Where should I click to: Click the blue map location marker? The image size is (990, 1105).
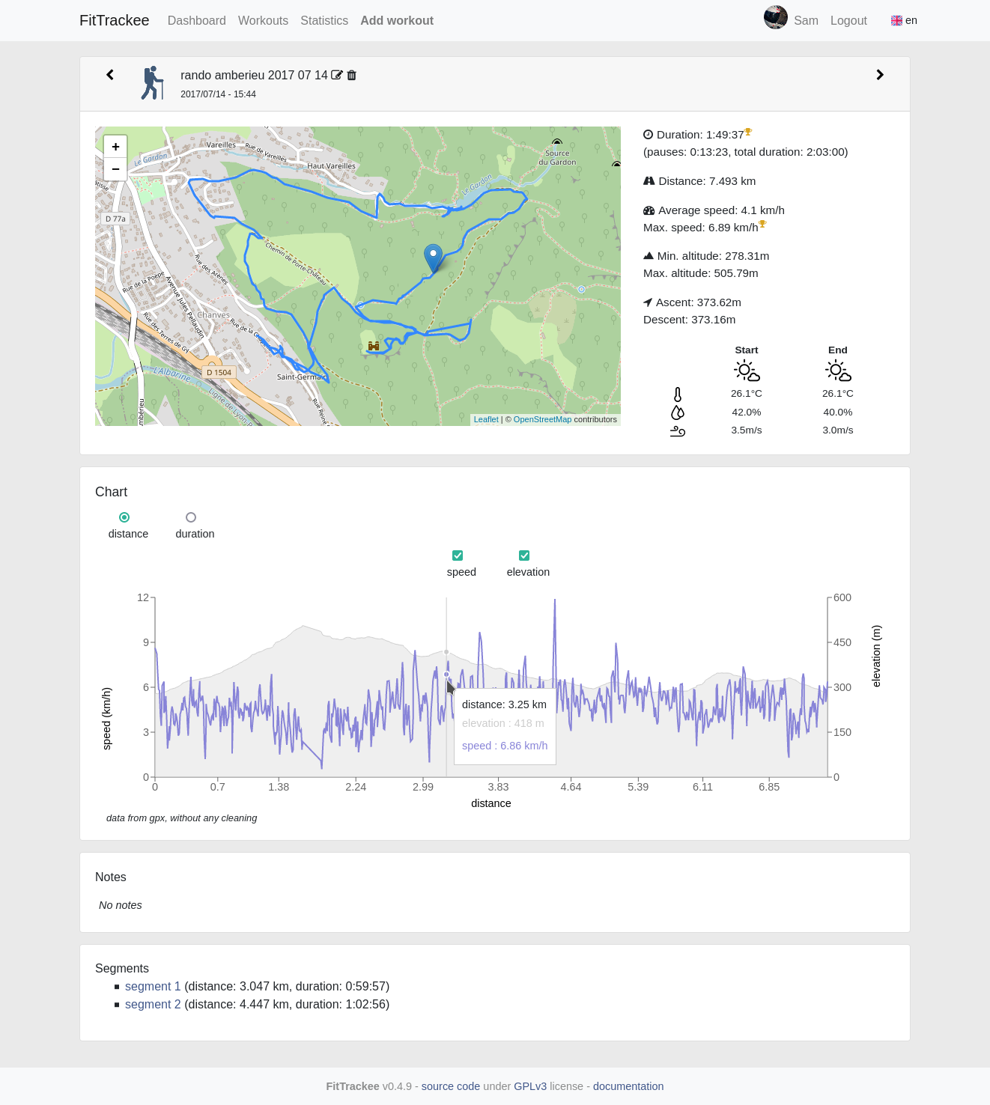pos(433,257)
